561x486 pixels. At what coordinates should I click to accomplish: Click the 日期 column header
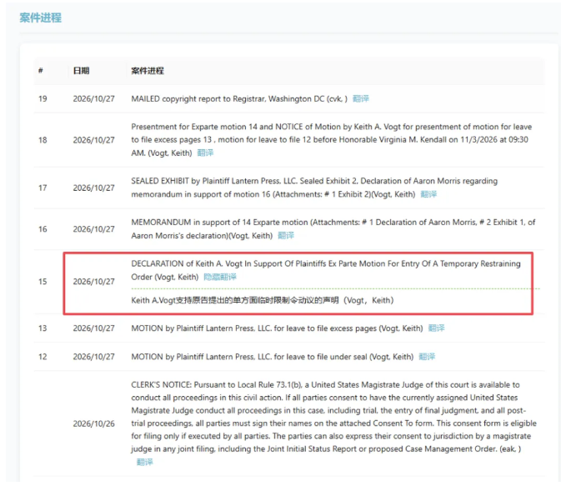[x=81, y=71]
